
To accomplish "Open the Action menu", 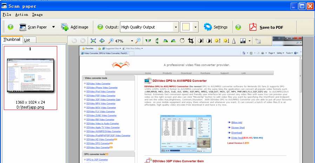I will point(22,15).
